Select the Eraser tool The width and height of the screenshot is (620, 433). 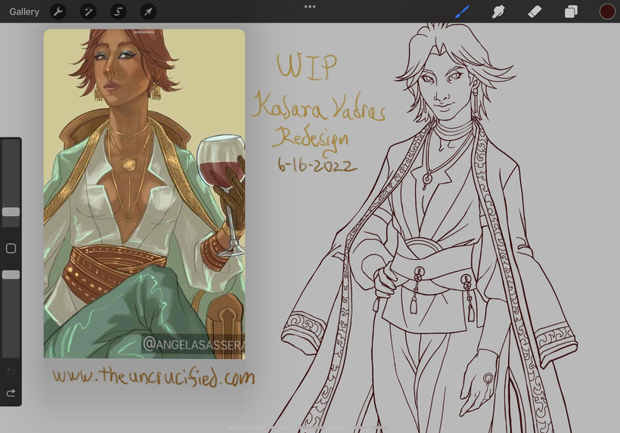coord(534,11)
